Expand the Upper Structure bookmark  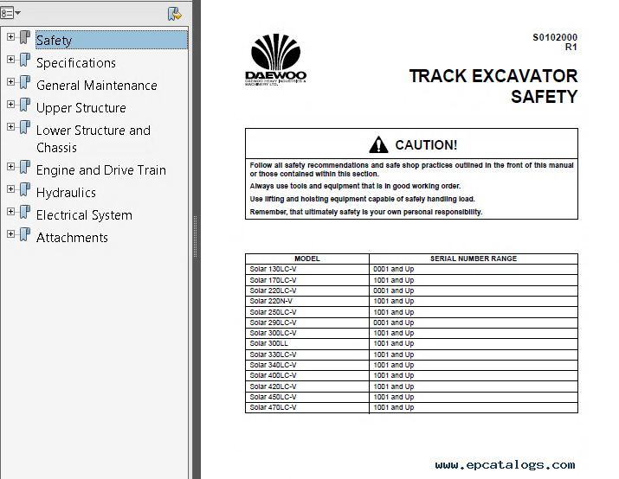click(10, 104)
